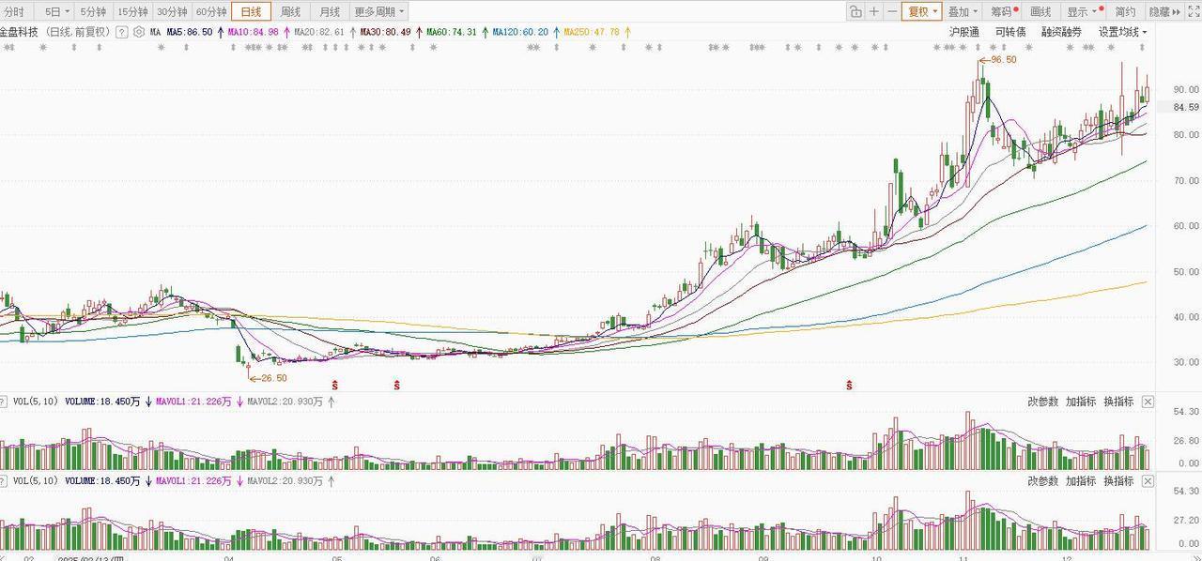Click the 84.59 current price label

(x=1186, y=107)
